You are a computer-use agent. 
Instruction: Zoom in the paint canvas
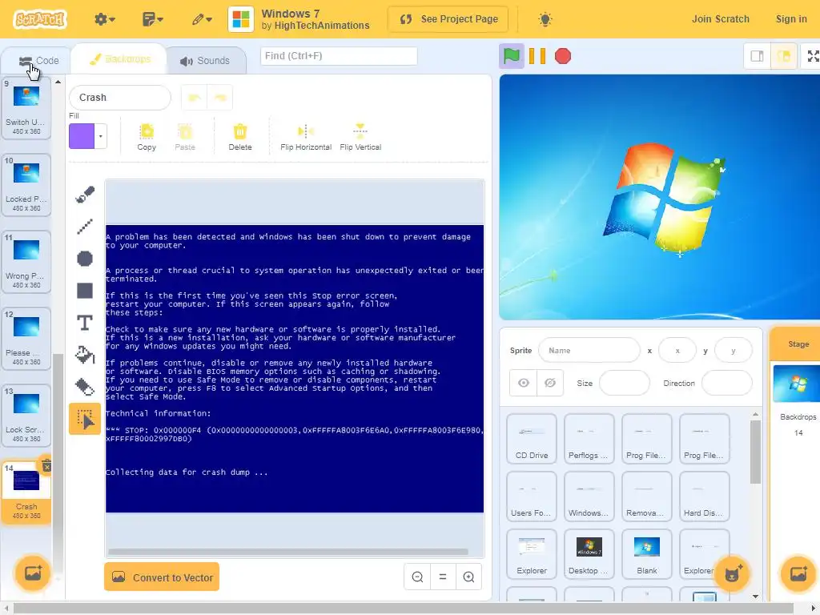point(468,577)
